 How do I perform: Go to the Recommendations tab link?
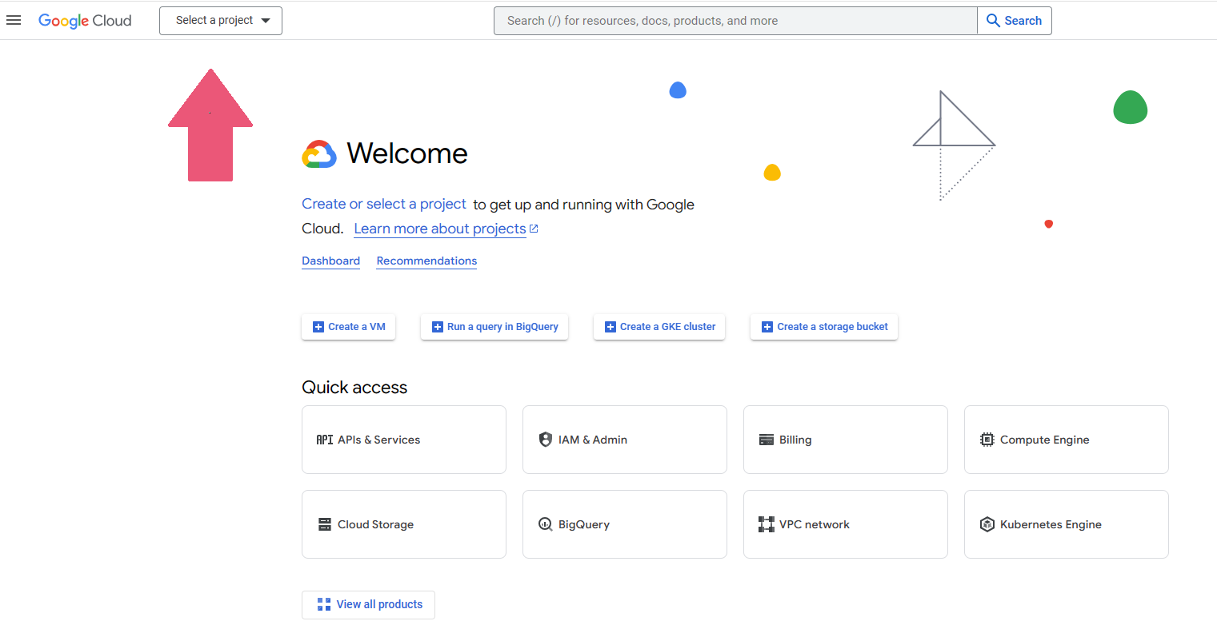[426, 261]
